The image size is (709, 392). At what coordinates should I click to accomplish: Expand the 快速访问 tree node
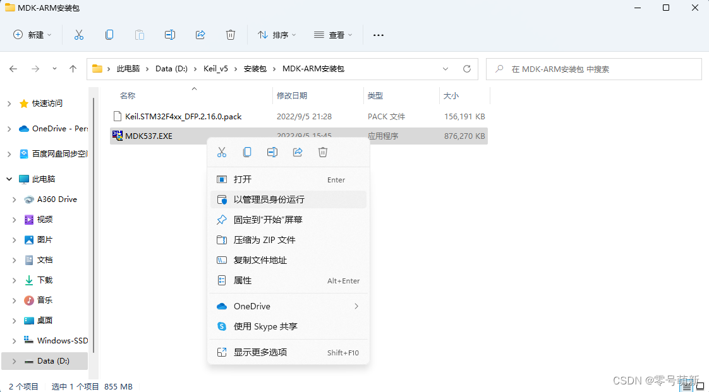[x=9, y=104]
